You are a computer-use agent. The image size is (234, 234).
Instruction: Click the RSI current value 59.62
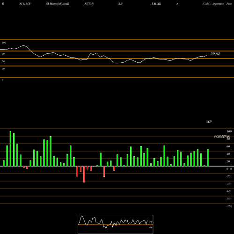215,54
